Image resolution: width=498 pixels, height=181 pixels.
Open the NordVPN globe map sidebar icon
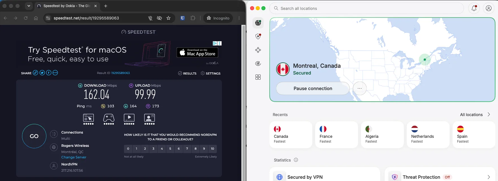pos(258,23)
